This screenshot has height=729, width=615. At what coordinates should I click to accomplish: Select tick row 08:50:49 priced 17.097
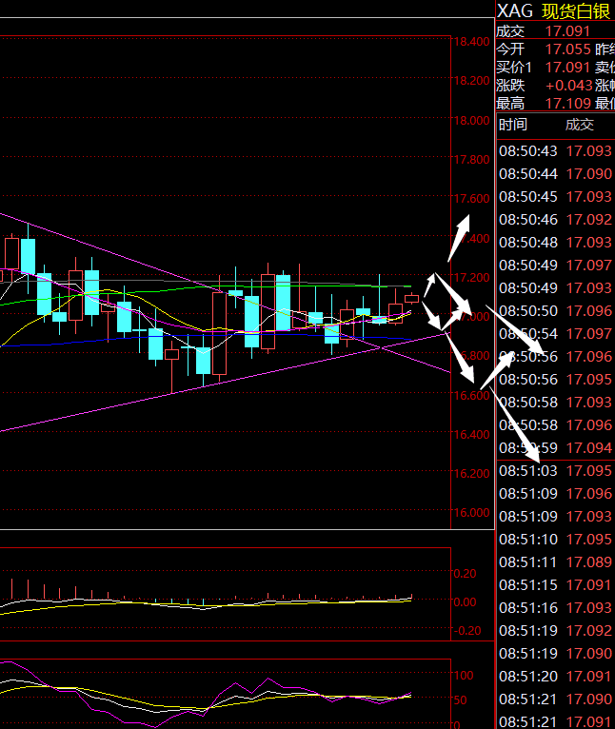point(555,265)
